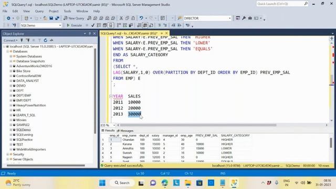Close the Object Explorer panel

pos(94,34)
